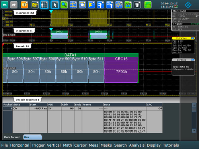This screenshot has height=149, width=199.
Task: Click the DATA0 packet in Diagram2
Action: pyautogui.click(x=99, y=35)
